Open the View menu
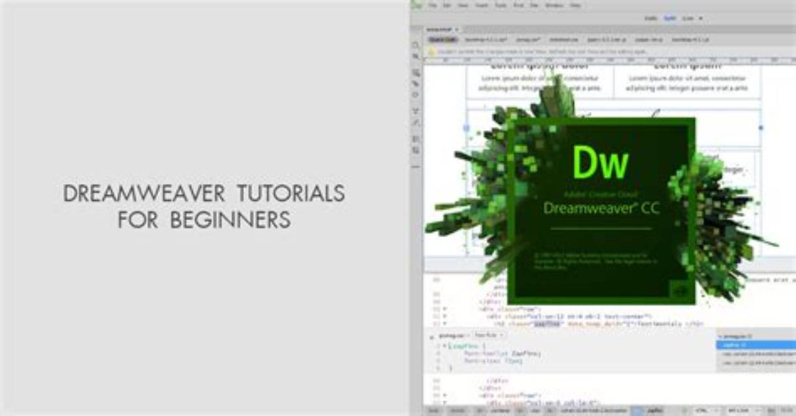796x416 pixels. [x=462, y=5]
